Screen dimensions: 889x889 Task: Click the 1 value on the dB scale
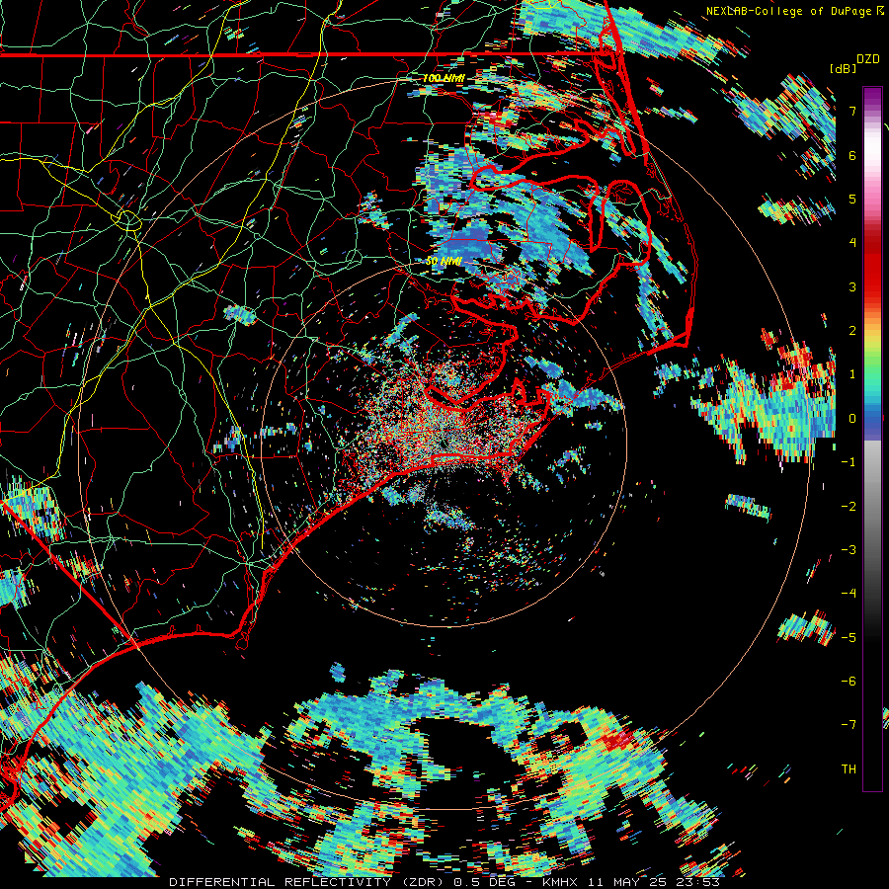tap(852, 374)
